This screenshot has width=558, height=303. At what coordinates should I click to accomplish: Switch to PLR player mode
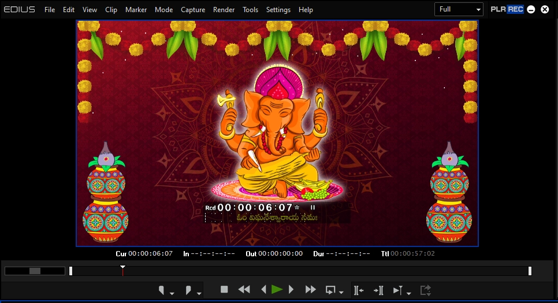coord(498,9)
